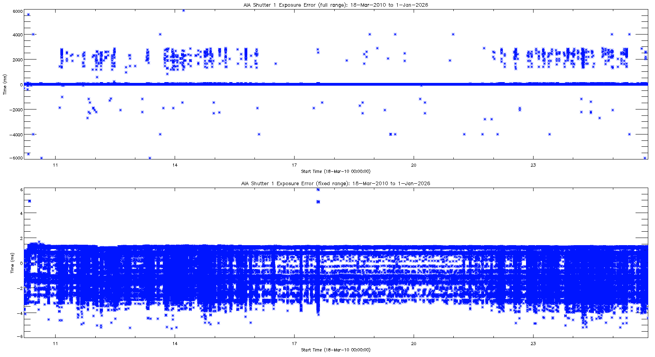Click the bottom plot 'Start Time' x-axis label

[x=335, y=350]
